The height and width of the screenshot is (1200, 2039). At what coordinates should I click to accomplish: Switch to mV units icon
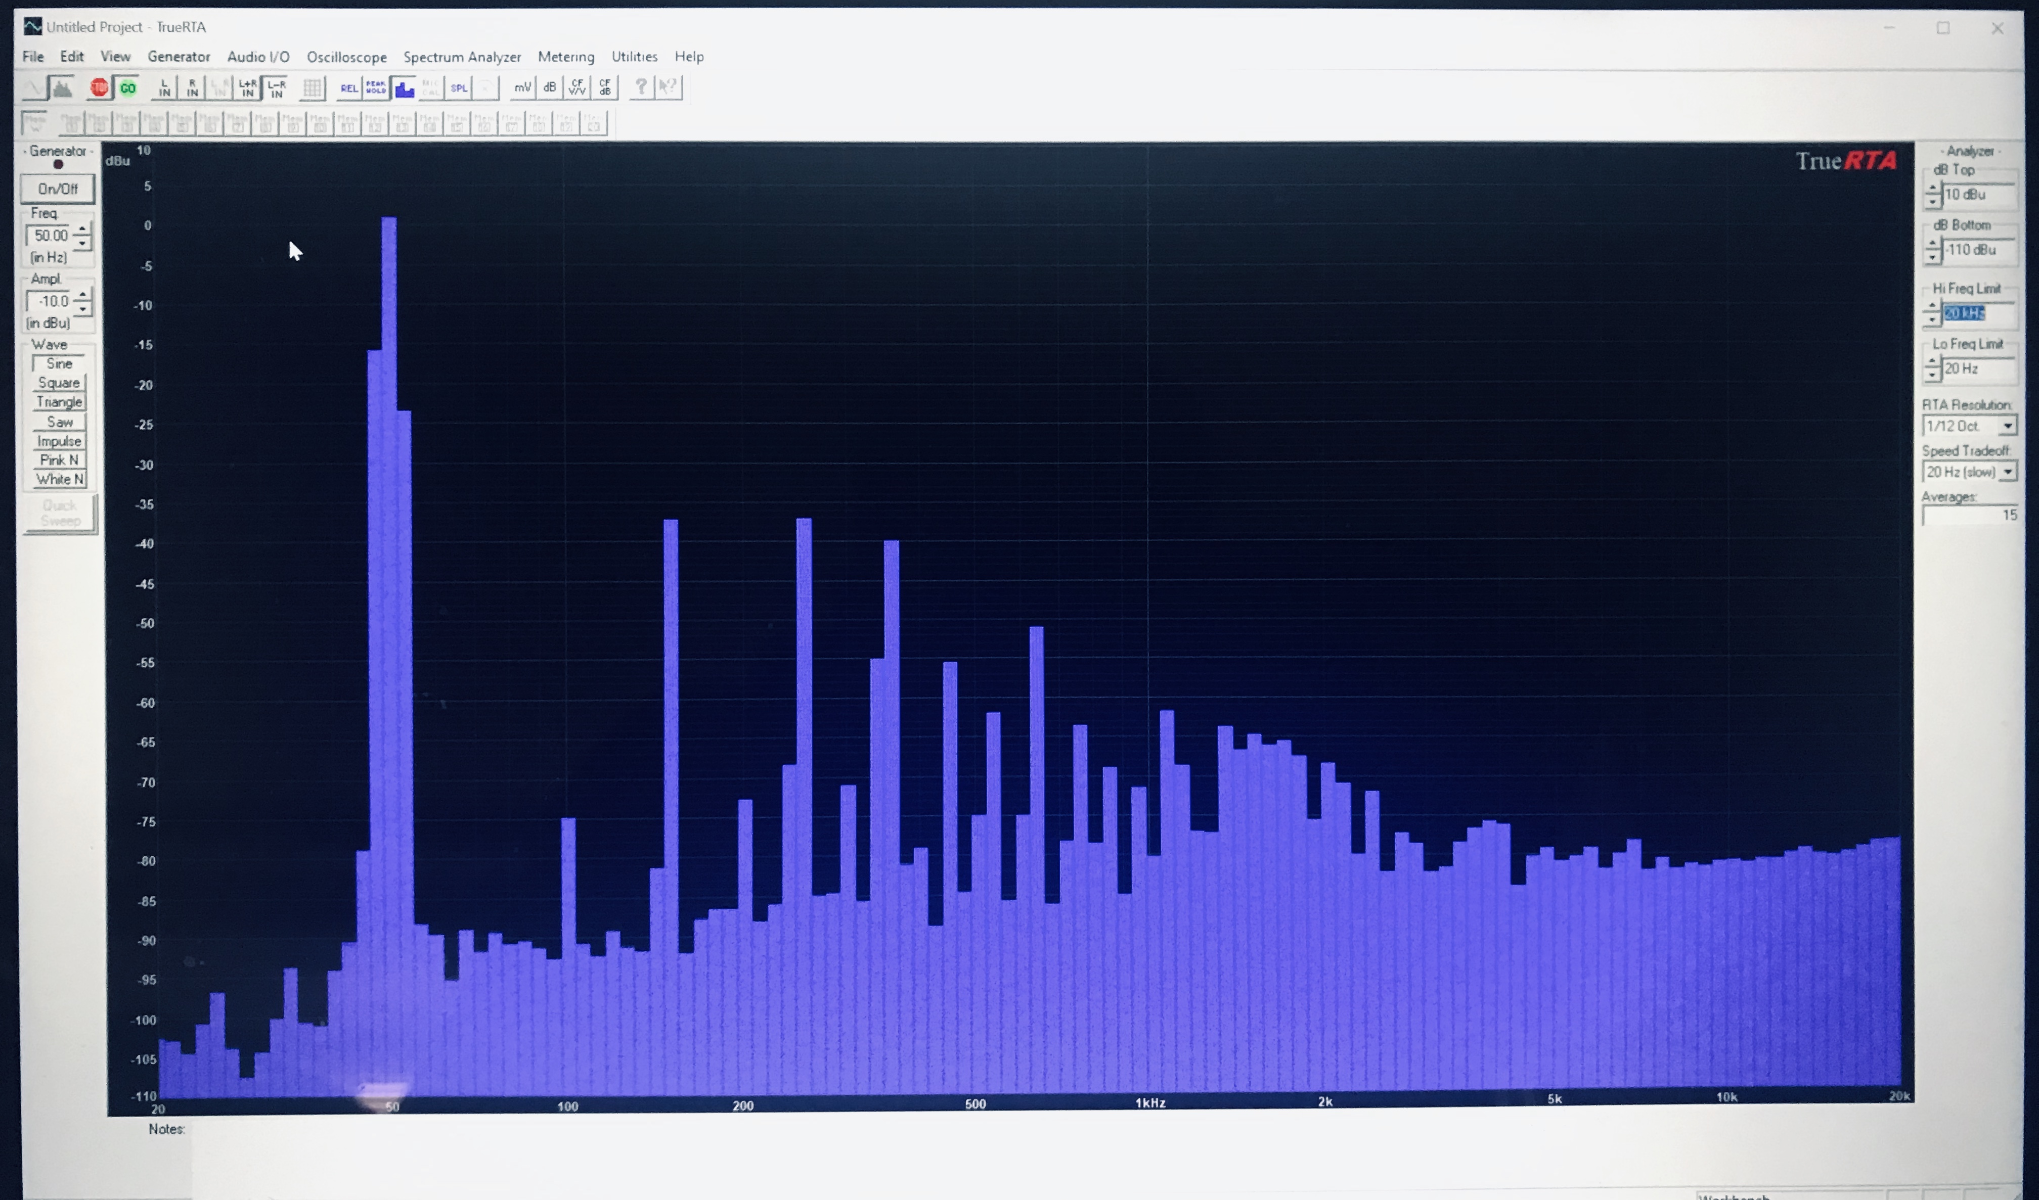[x=522, y=87]
